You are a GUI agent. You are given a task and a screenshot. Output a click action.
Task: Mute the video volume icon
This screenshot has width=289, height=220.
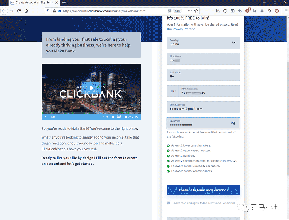pos(107,117)
